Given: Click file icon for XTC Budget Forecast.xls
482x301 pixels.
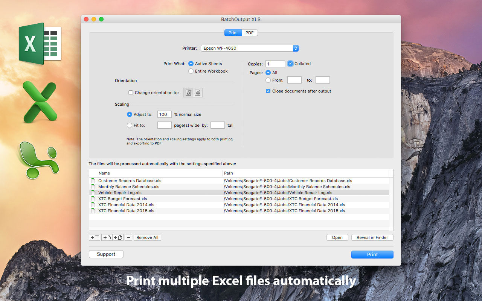Looking at the screenshot, I should point(93,199).
